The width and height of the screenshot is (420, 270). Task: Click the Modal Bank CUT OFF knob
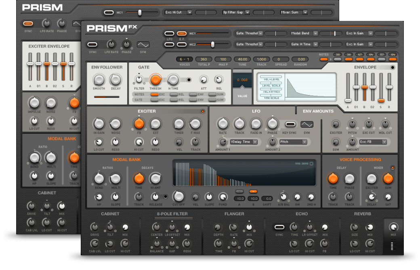(x=178, y=197)
